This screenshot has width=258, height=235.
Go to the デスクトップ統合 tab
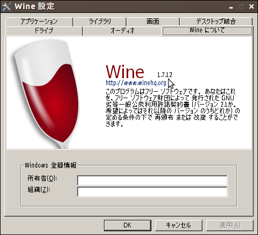(216, 22)
